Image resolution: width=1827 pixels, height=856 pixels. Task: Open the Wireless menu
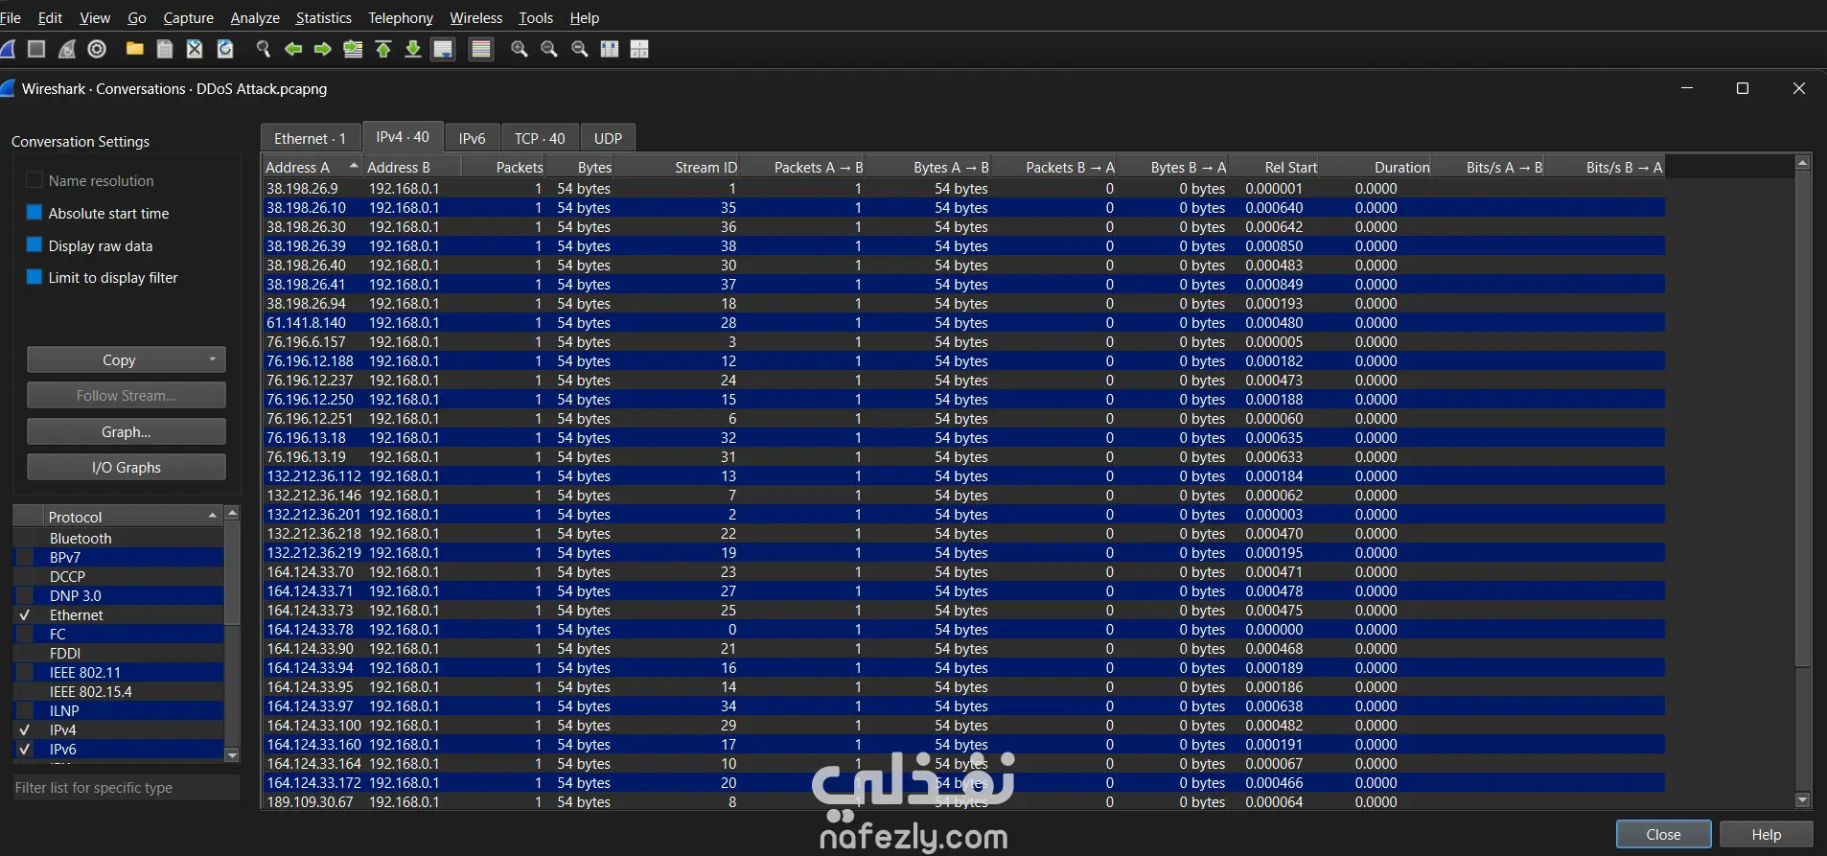click(x=475, y=17)
